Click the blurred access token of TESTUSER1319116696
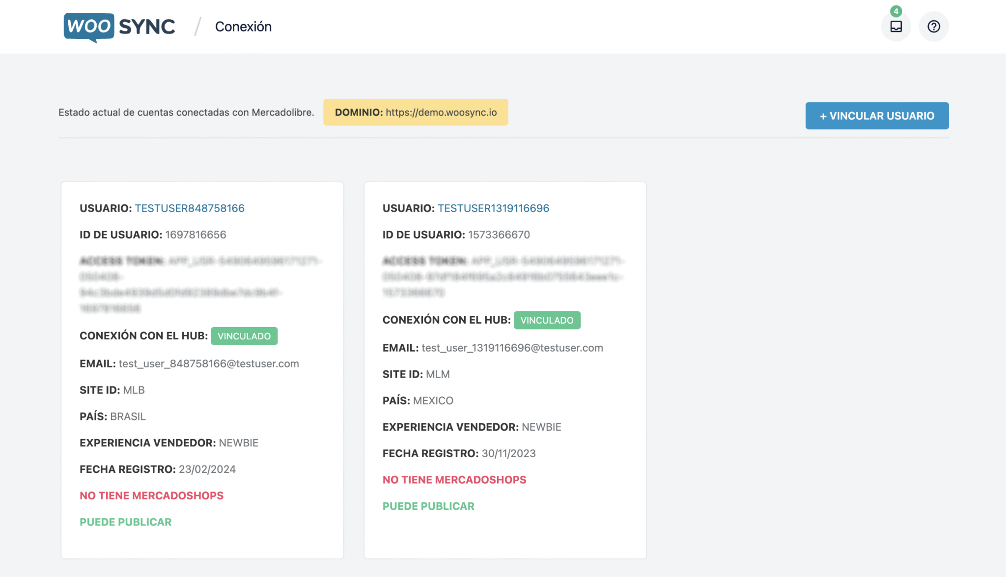The image size is (1006, 577). (x=501, y=276)
